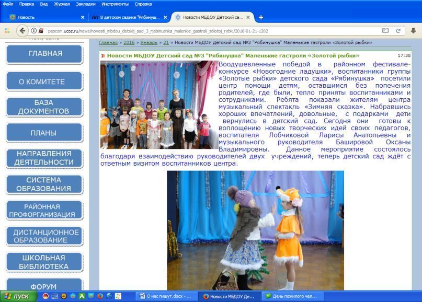Reload the page with the refresh icon
Viewport: 422px width, 302px height.
398,31
